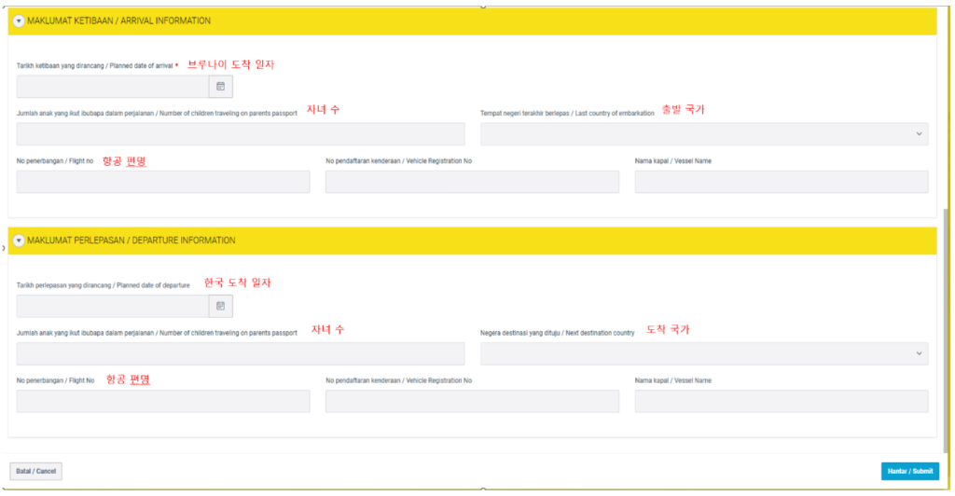Collapse the Arrival Information section

click(x=19, y=21)
